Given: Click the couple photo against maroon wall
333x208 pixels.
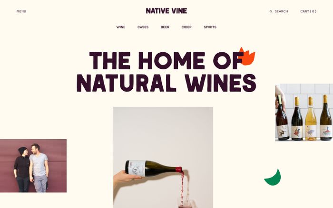Looking at the screenshot, I should tap(33, 166).
